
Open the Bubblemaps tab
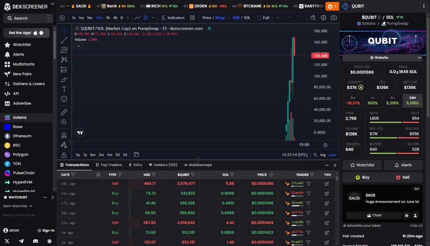[198, 165]
